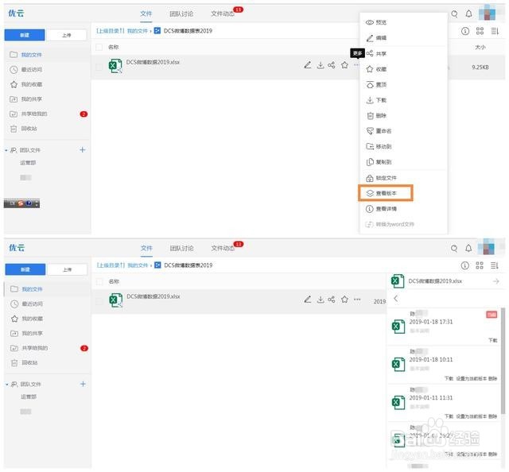The height and width of the screenshot is (472, 509).
Task: Click 设置为当前版本 on 2019-01-18 10:11 version
Action: tap(472, 378)
